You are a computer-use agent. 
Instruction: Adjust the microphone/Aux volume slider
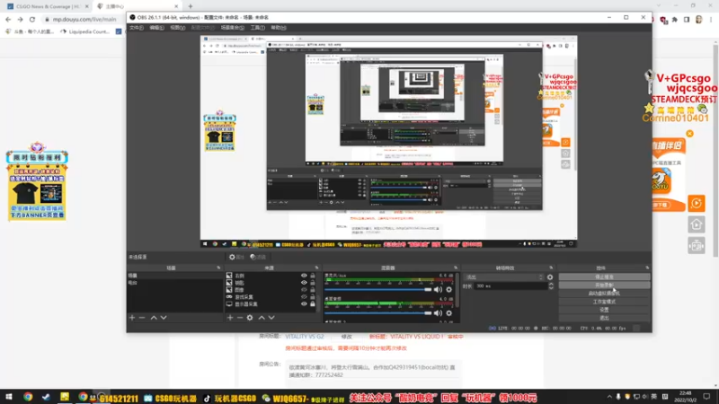pyautogui.click(x=378, y=289)
